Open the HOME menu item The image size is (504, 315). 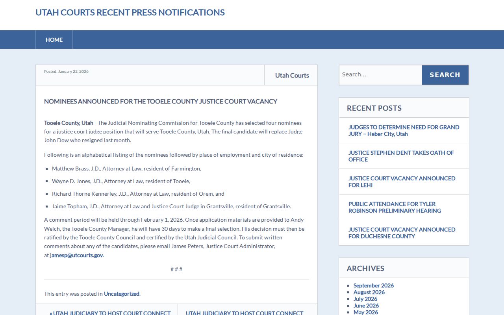pyautogui.click(x=54, y=40)
